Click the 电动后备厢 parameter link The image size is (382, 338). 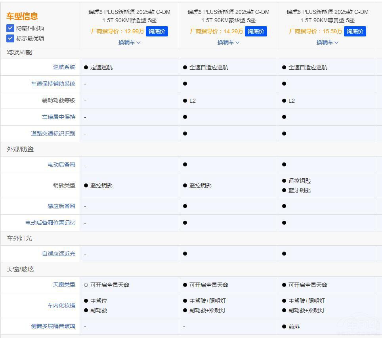61,165
